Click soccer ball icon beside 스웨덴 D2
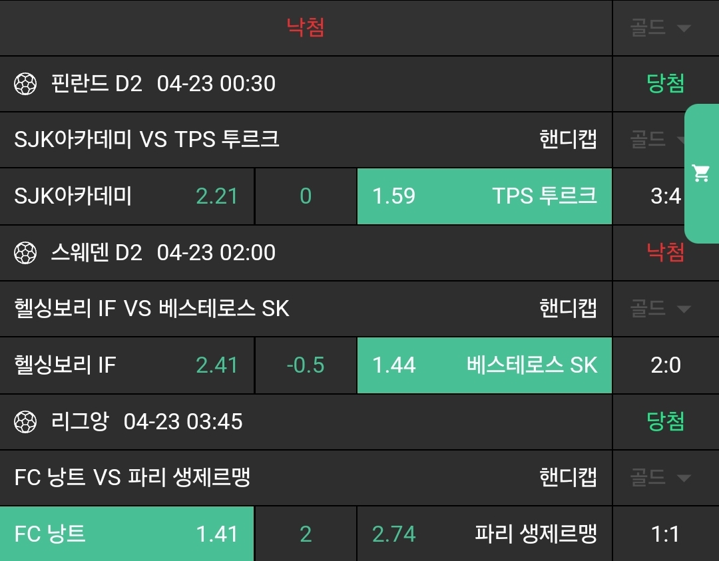 pyautogui.click(x=25, y=253)
